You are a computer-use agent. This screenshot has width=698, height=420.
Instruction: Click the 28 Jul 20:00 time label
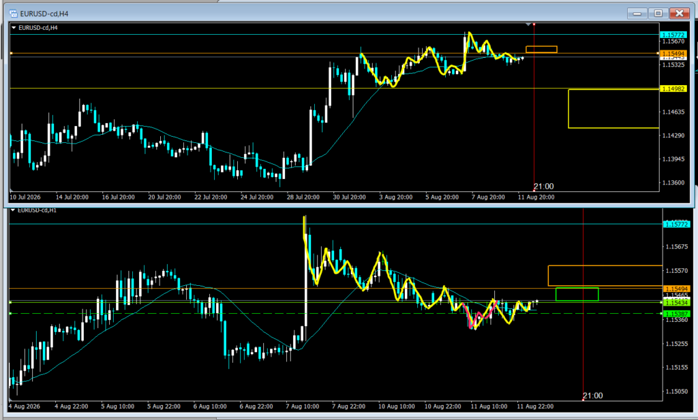[x=303, y=197]
